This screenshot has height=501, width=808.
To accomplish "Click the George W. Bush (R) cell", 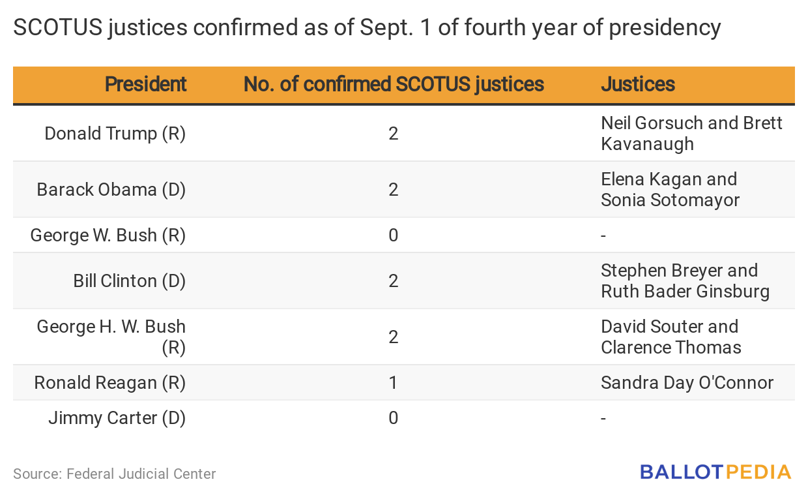I will pos(108,235).
